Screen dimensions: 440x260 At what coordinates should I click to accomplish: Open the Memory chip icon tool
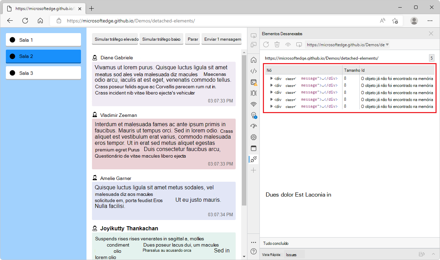[254, 137]
